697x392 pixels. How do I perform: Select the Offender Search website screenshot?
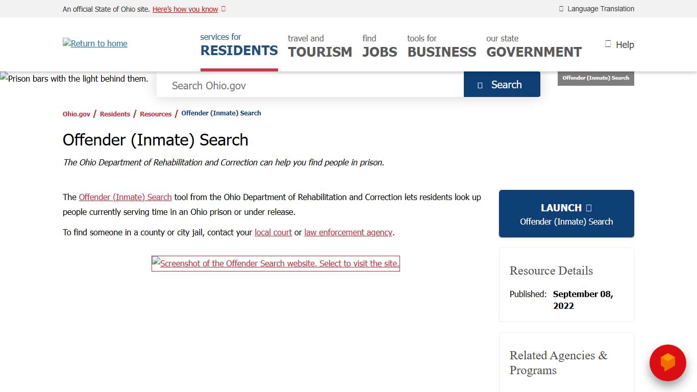click(276, 263)
